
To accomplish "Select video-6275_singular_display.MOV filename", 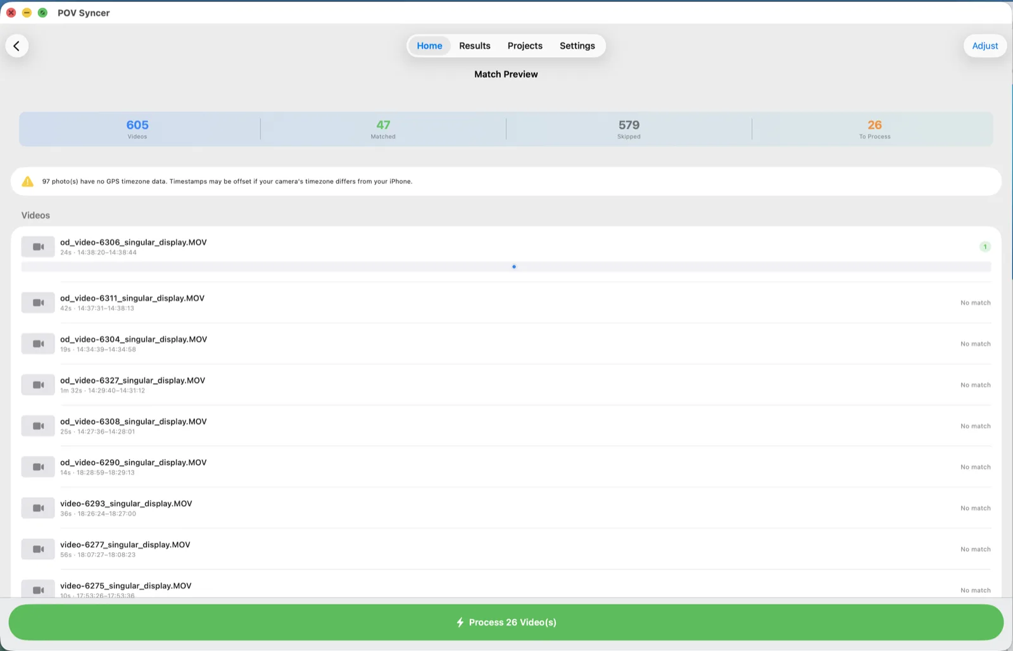I will [x=126, y=586].
